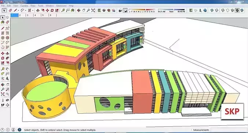This screenshot has width=248, height=133.
Task: Select the Circle tool in left palette
Action: (3, 38)
